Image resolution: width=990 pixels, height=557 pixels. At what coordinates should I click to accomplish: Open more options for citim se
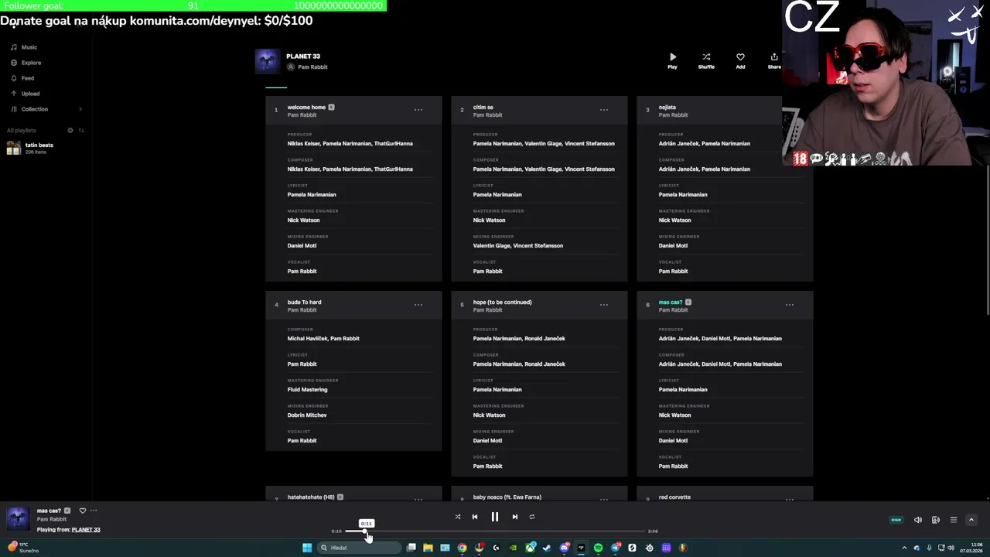[x=604, y=110]
